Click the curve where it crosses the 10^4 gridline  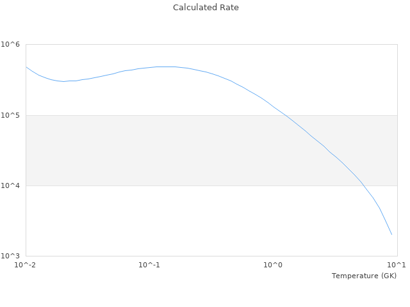coord(363,185)
